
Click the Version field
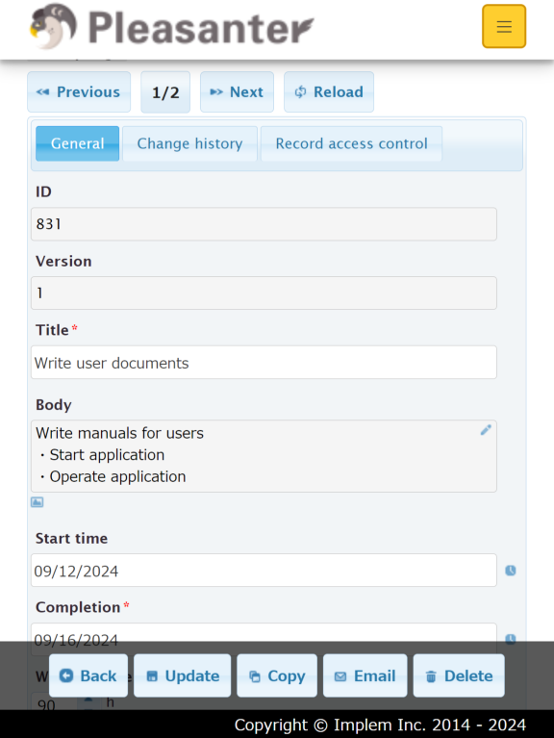coord(264,293)
